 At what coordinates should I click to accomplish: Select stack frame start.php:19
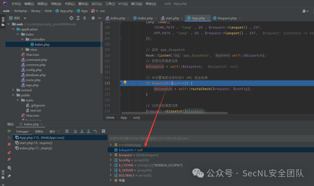coord(60,143)
